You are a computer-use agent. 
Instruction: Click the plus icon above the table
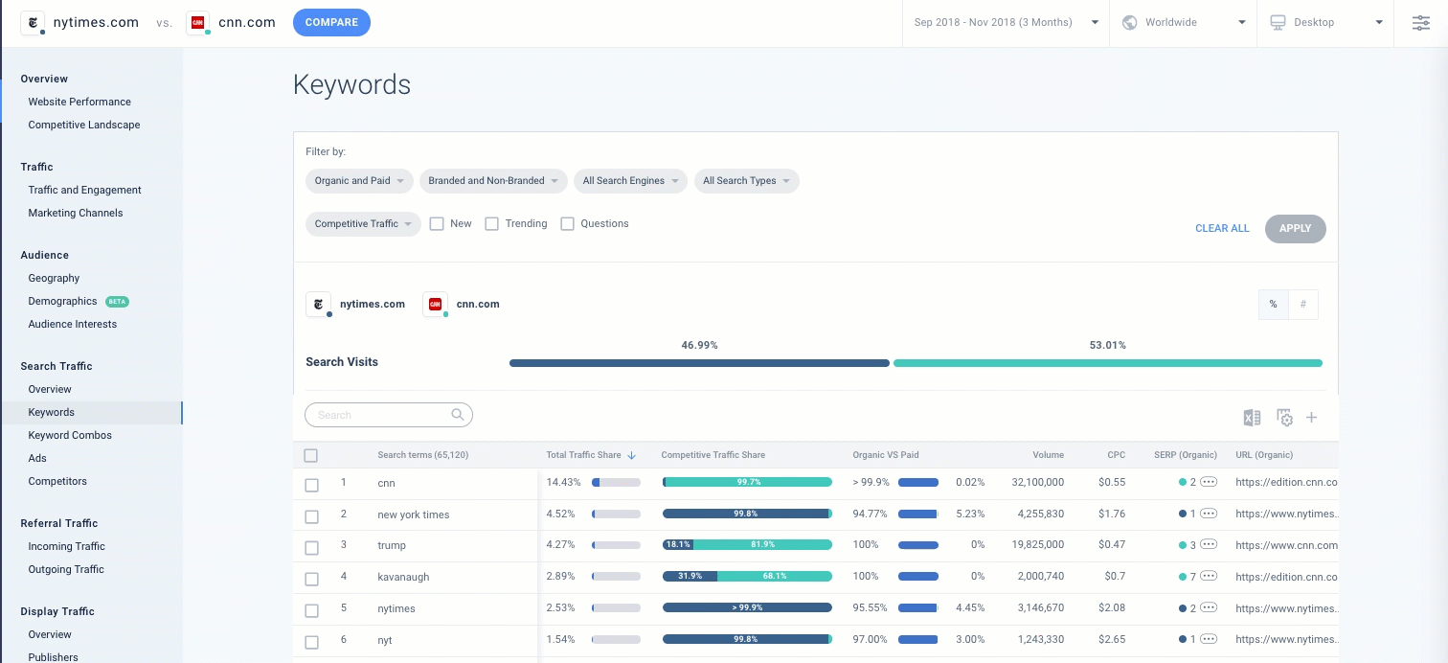pyautogui.click(x=1312, y=417)
